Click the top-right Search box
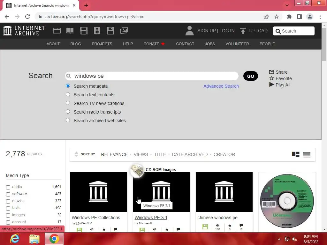 (x=294, y=31)
